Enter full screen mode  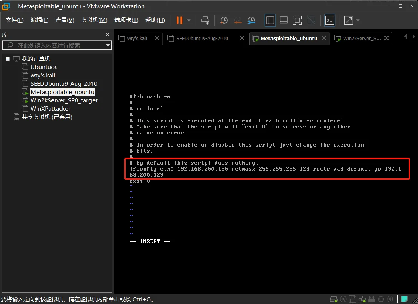point(297,20)
